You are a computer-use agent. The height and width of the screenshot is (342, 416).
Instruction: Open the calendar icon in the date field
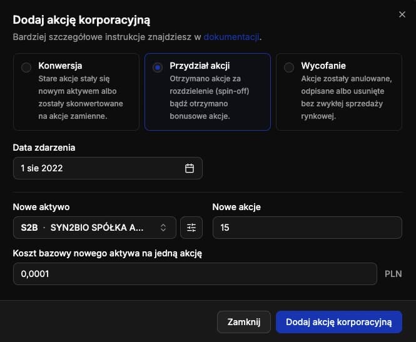[x=190, y=168]
